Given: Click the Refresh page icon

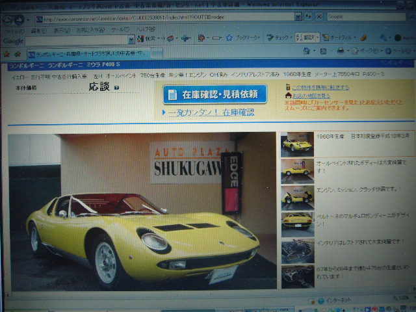Looking at the screenshot, I should pos(308,17).
